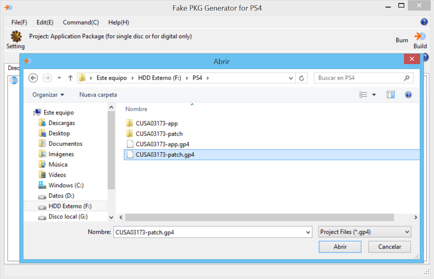This screenshot has height=279, width=434.
Task: Open recent locations dropdown arrow
Action: click(x=59, y=78)
